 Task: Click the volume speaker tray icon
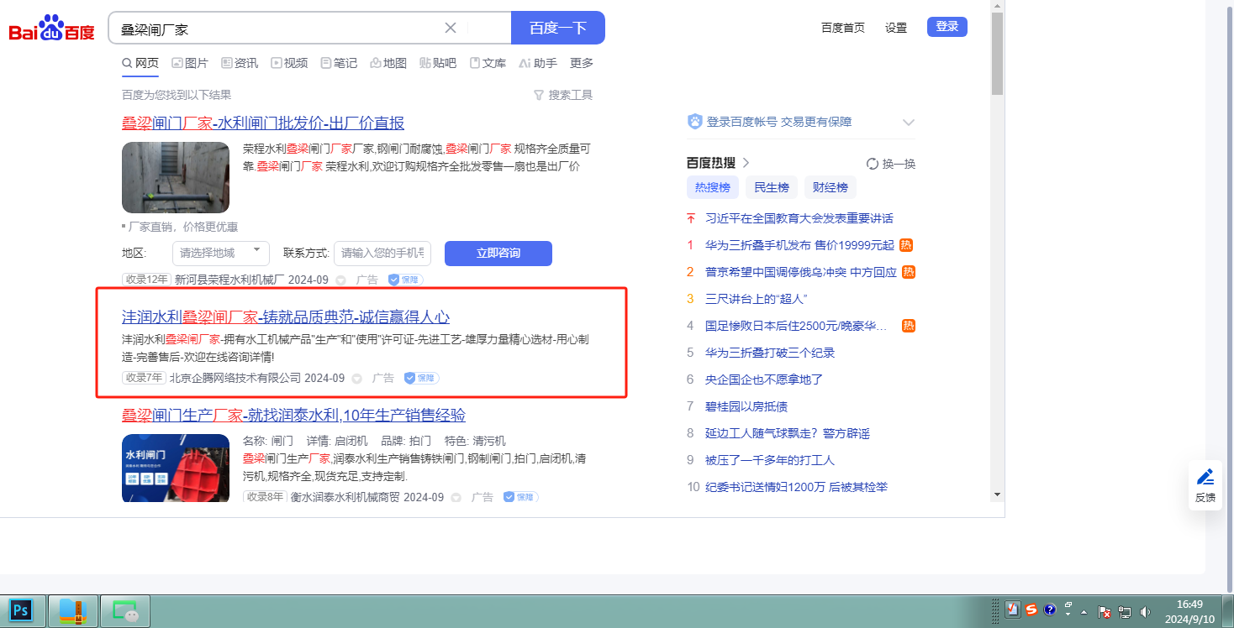coord(1144,611)
